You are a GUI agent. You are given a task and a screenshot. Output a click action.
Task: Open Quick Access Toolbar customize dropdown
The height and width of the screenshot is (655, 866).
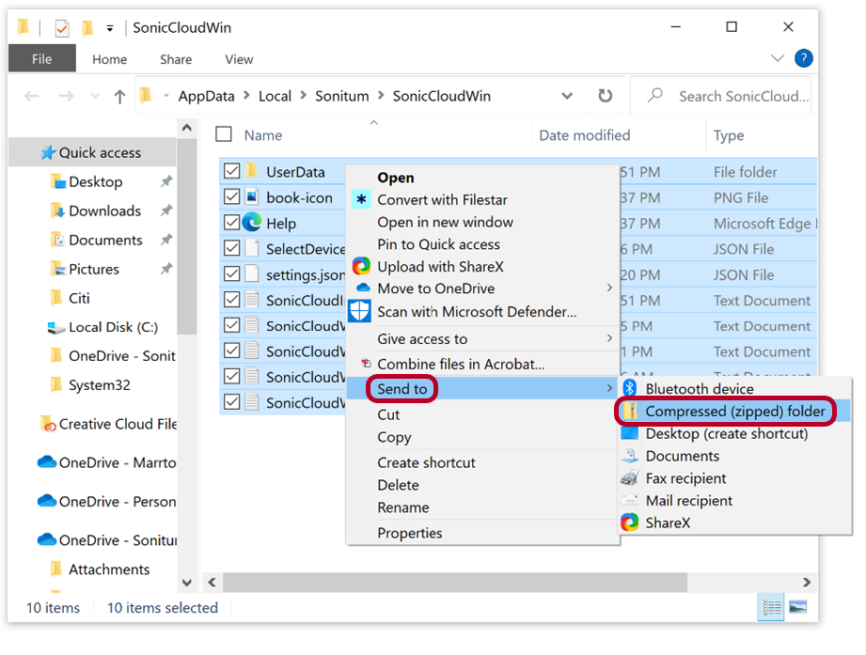pyautogui.click(x=110, y=28)
